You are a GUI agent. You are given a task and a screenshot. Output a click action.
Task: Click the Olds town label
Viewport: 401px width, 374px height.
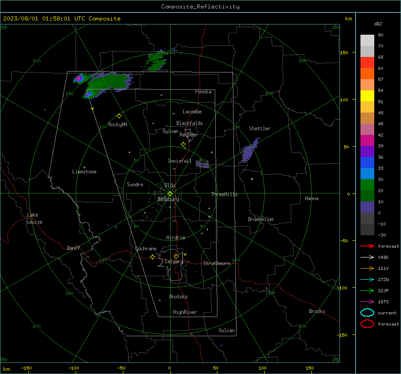click(170, 185)
